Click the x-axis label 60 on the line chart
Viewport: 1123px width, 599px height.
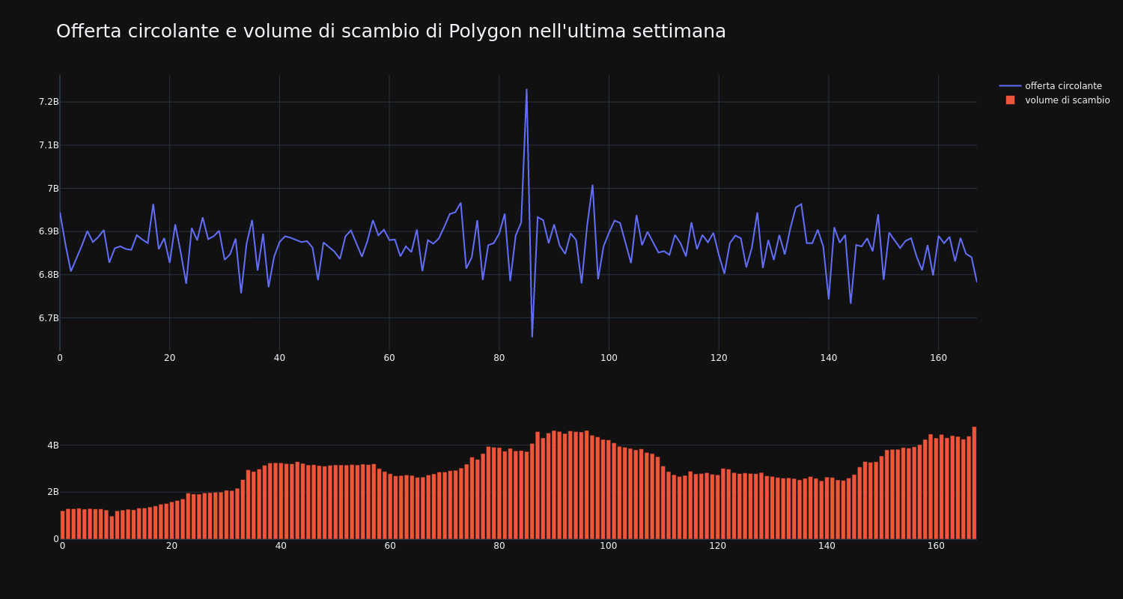point(389,358)
